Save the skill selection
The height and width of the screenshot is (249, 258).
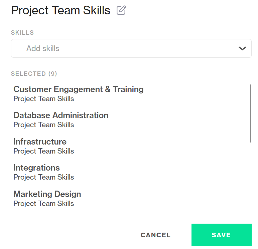(221, 235)
